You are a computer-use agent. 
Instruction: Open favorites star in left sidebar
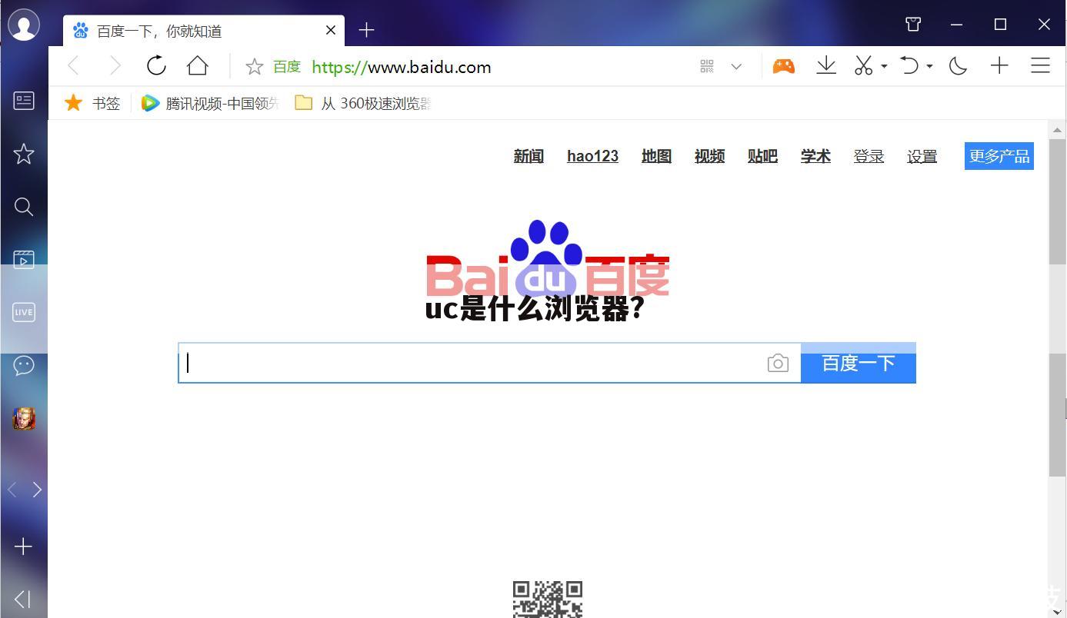[24, 154]
